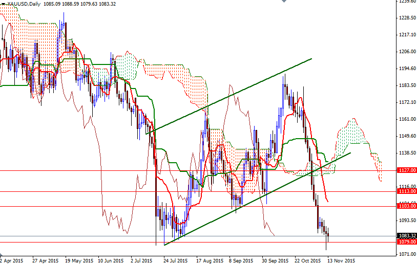Click the 1228.50 price scale value

pyautogui.click(x=407, y=18)
